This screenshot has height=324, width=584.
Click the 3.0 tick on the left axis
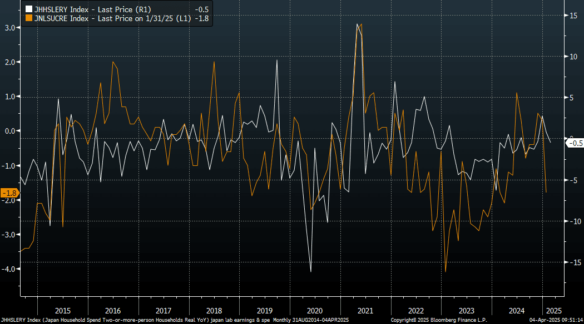tap(10, 28)
